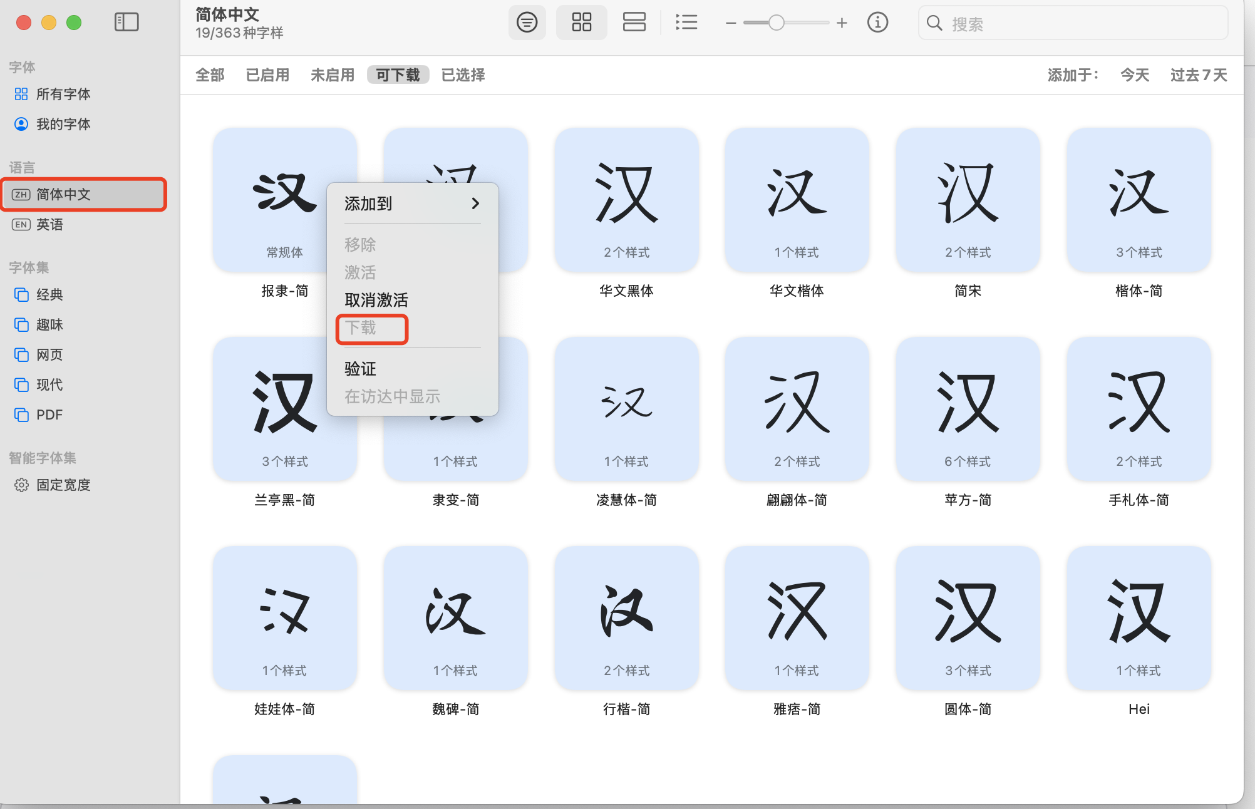The image size is (1255, 809).
Task: Select the 已启用 filter tab
Action: (267, 75)
